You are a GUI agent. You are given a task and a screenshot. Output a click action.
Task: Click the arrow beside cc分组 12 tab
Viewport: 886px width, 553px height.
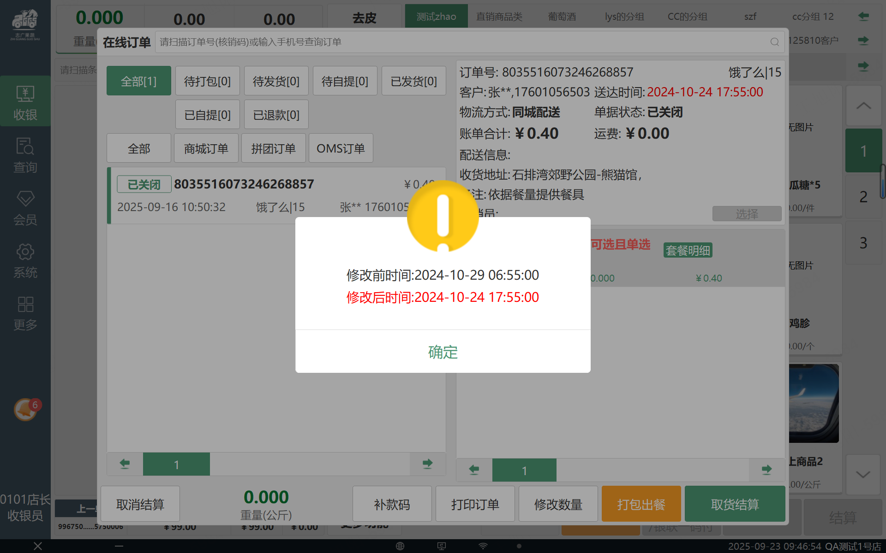[x=863, y=17]
